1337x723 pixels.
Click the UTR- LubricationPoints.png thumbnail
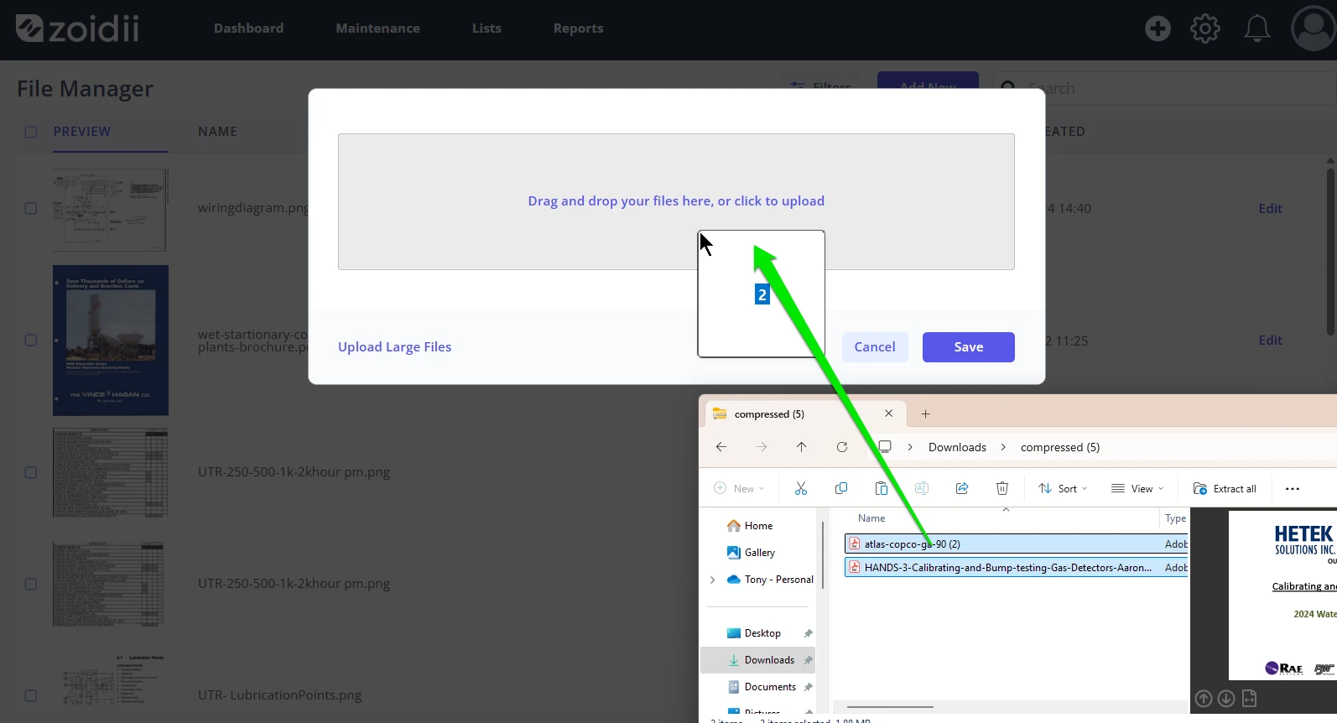[112, 681]
